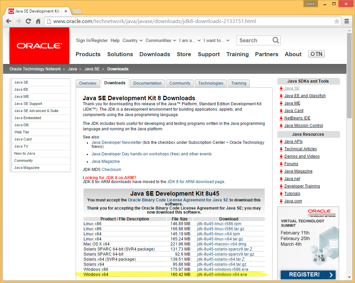Image resolution: width=355 pixels, height=283 pixels.
Task: Open the Products menu
Action: click(88, 54)
